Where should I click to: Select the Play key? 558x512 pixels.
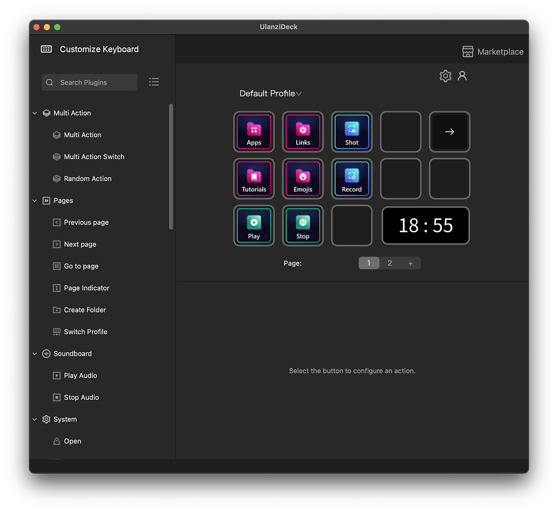[x=254, y=226]
